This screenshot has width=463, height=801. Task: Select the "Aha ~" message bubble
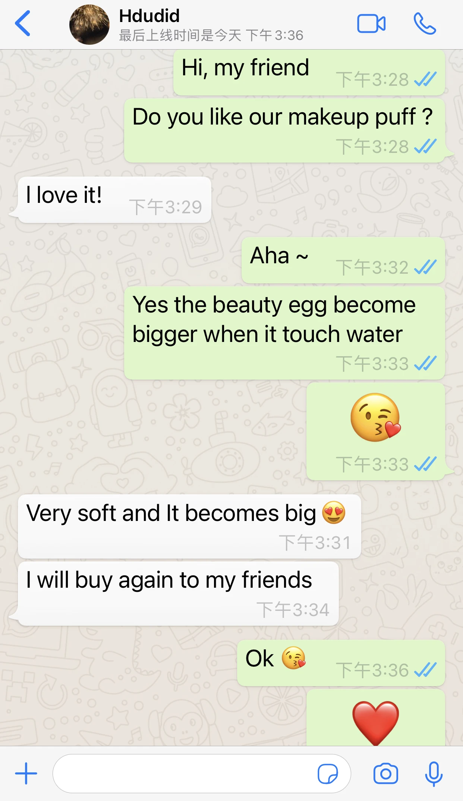343,260
